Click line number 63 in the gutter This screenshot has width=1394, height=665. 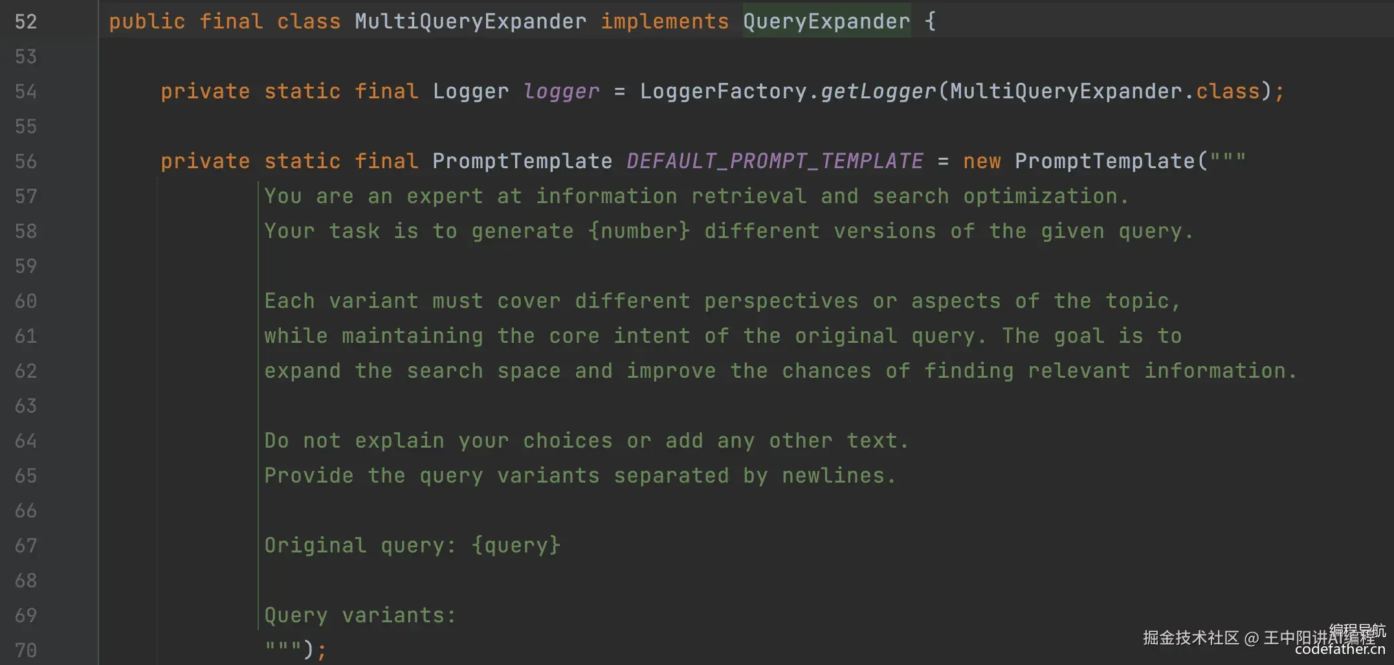point(26,406)
